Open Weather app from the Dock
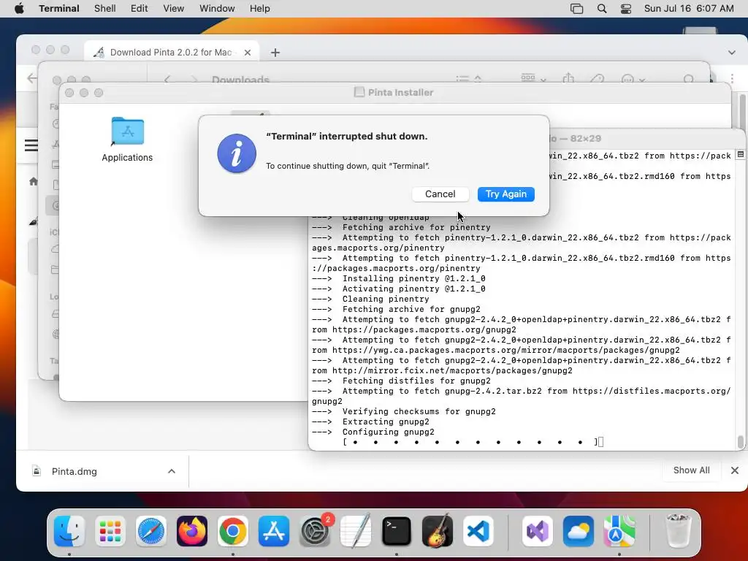The width and height of the screenshot is (748, 561). click(579, 531)
